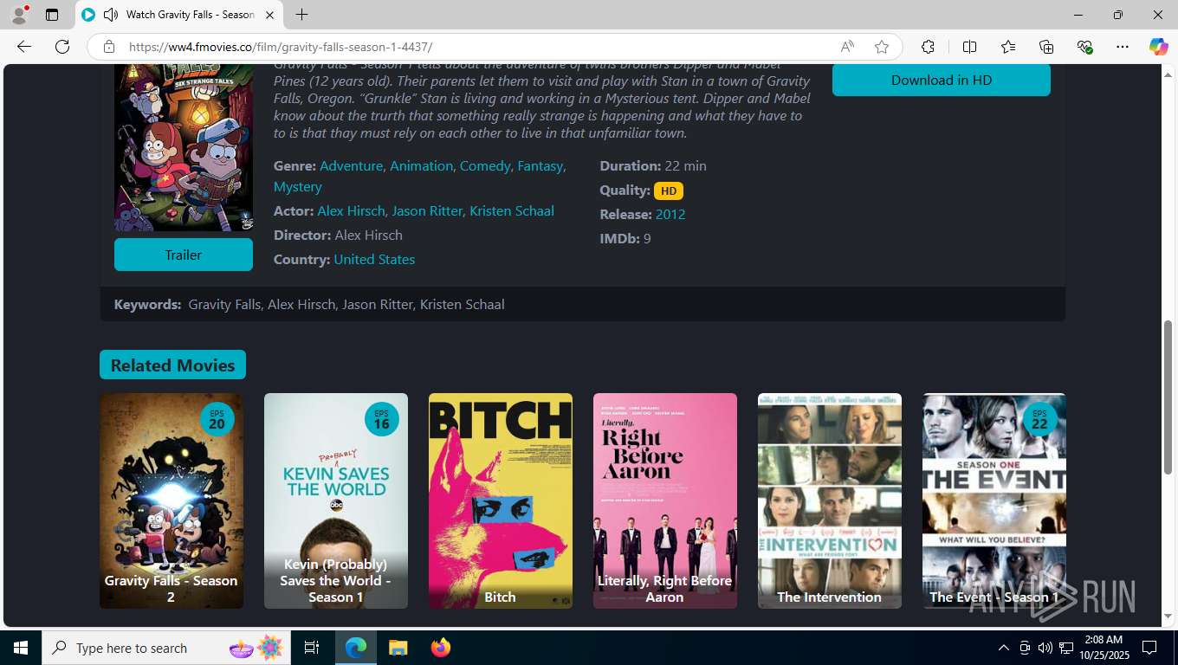Open a new tab with the plus icon

(x=301, y=15)
